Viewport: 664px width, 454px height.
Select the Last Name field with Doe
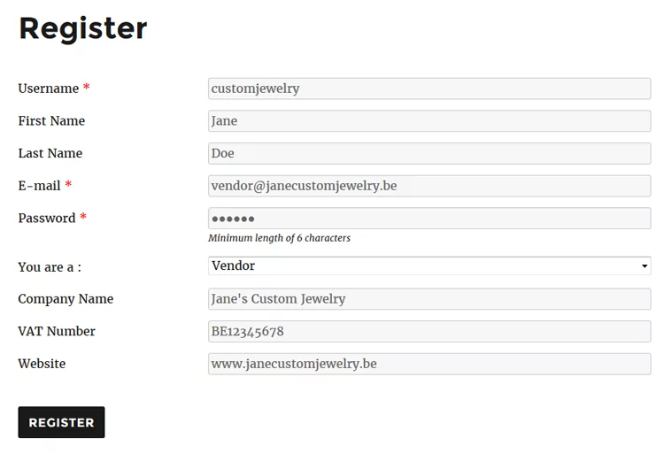point(429,153)
